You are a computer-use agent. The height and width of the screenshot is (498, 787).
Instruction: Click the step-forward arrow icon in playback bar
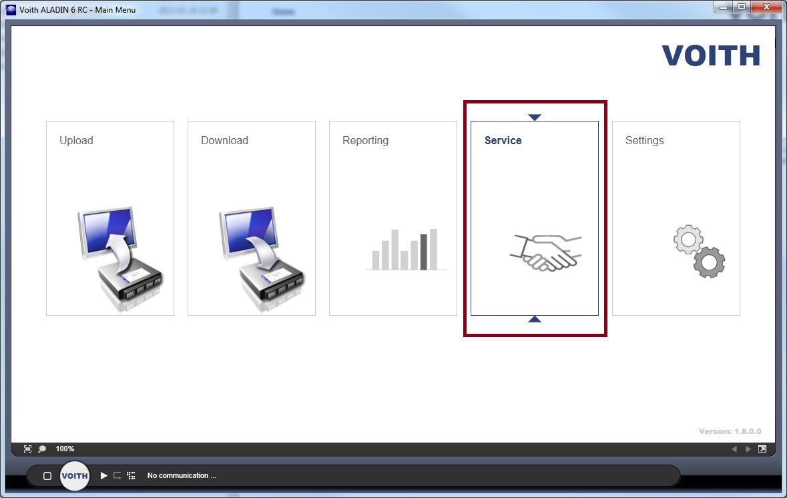[117, 475]
